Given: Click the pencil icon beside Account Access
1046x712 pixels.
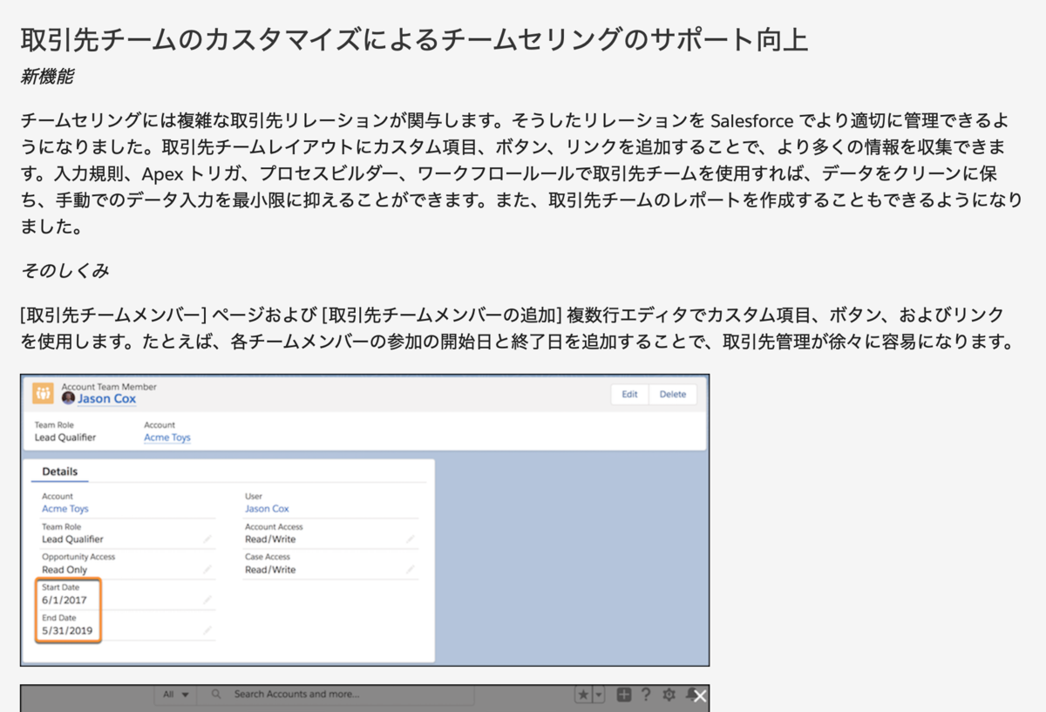Looking at the screenshot, I should point(410,539).
